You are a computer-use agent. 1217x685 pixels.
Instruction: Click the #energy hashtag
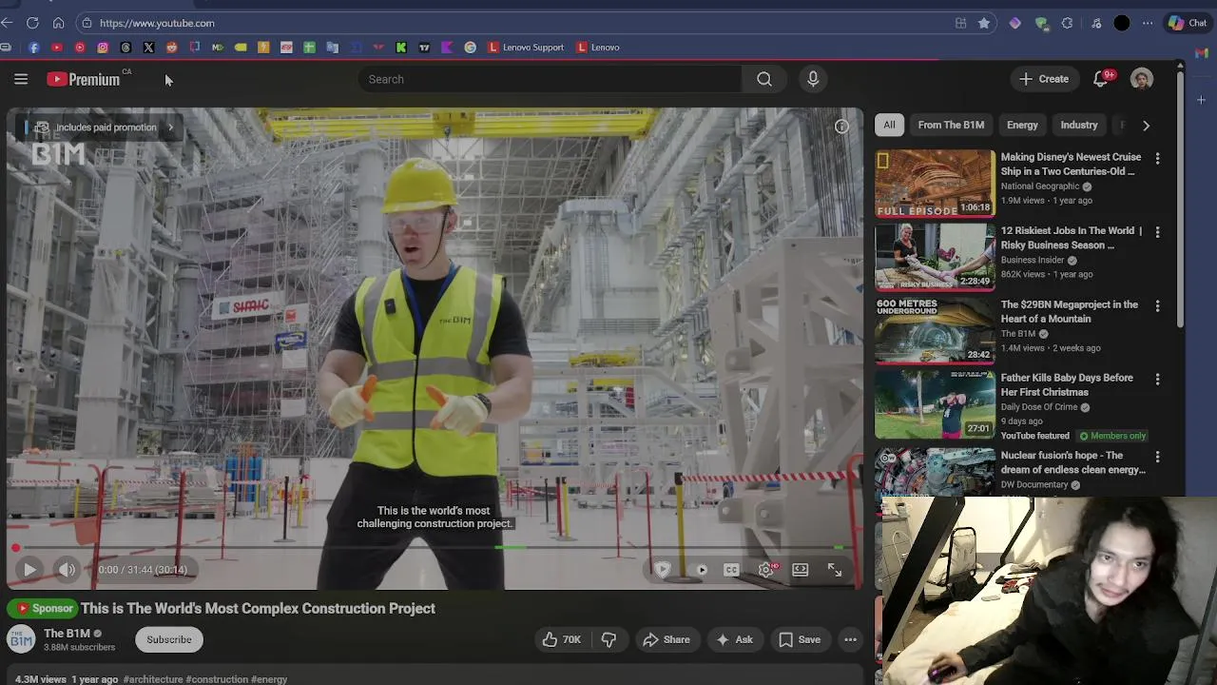coord(269,679)
